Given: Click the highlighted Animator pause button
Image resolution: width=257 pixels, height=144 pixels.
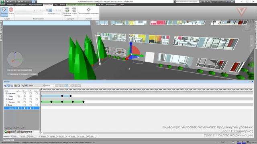Looking at the screenshot, I should click(x=66, y=86).
